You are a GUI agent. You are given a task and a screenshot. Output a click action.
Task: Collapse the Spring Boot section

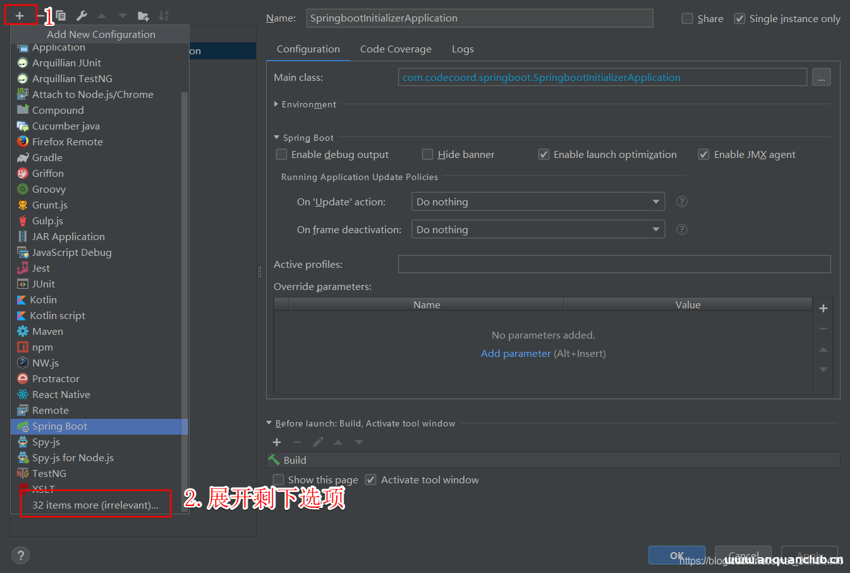point(277,137)
